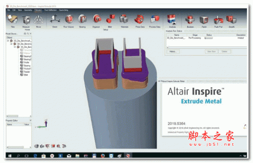Select the Billet item in Model Browser tree

[26, 75]
